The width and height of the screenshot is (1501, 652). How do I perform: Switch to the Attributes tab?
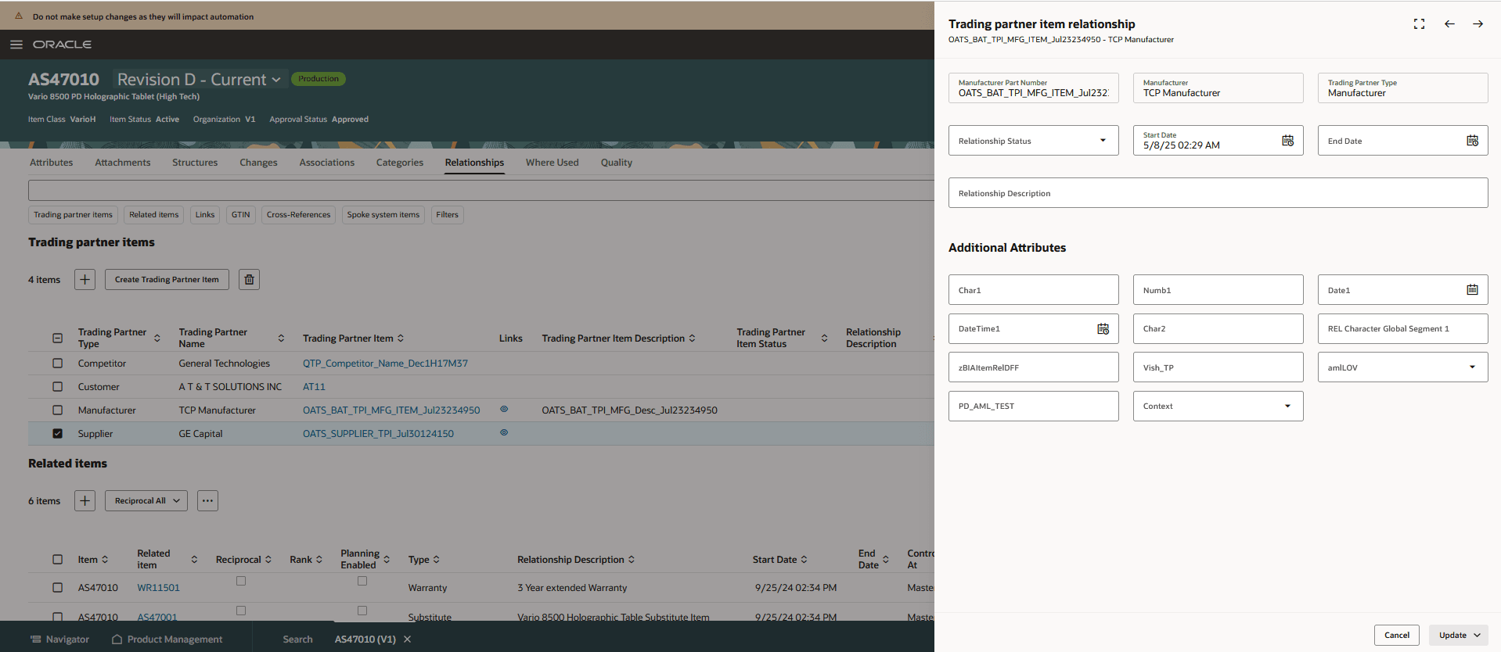pyautogui.click(x=51, y=163)
